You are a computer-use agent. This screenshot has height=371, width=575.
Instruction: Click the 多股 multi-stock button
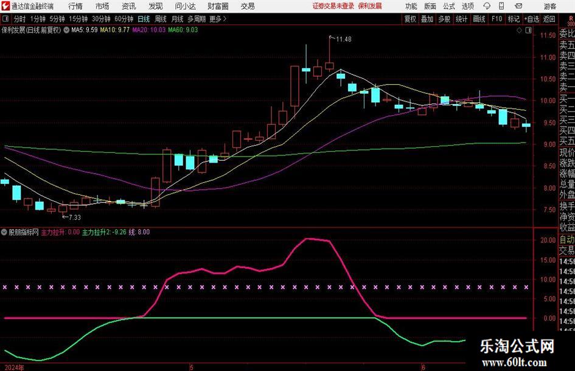pos(444,19)
